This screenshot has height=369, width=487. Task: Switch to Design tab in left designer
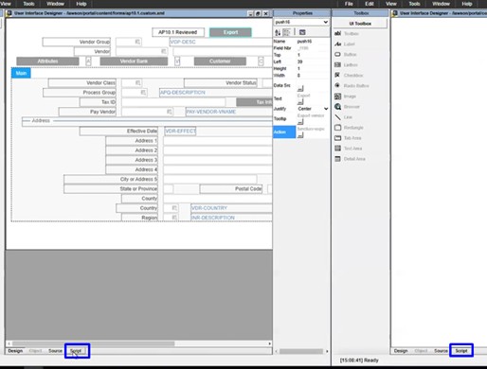pyautogui.click(x=15, y=351)
